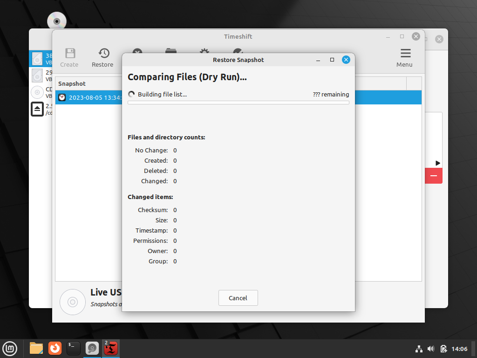Minimize the Timeshift main window
This screenshot has height=358, width=477.
[388, 36]
